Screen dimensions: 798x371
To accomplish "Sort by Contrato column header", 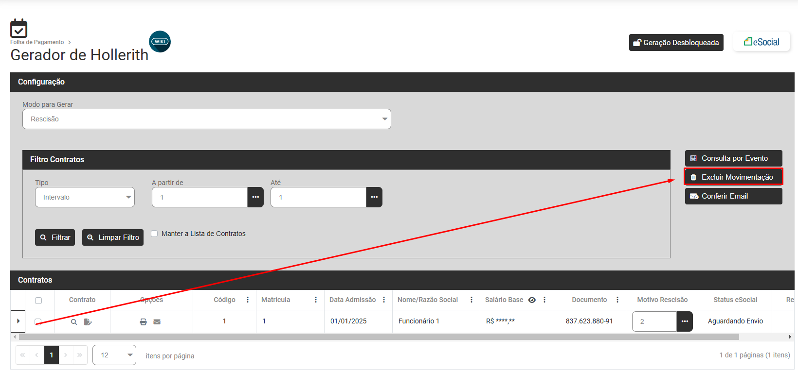I will (82, 300).
